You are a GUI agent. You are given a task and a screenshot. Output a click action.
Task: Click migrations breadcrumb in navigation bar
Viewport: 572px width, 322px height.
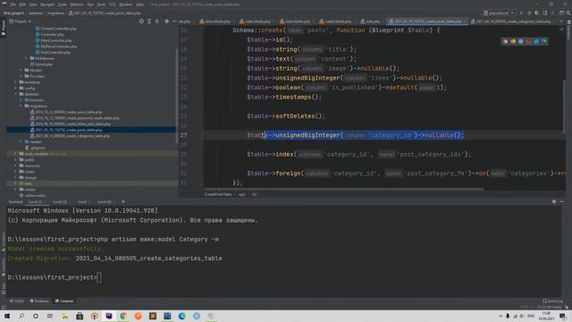pyautogui.click(x=55, y=13)
